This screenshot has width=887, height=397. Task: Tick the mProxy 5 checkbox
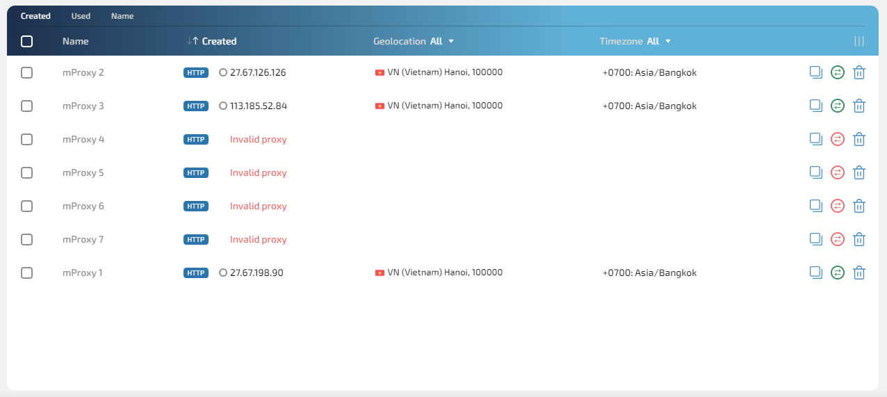pos(27,172)
